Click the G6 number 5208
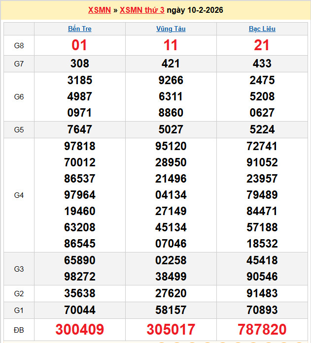Screen dimensions: 311x343 (262, 96)
